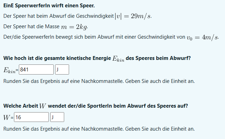Click the W symbol in the work question
The width and height of the screenshot is (225, 139).
click(x=43, y=106)
